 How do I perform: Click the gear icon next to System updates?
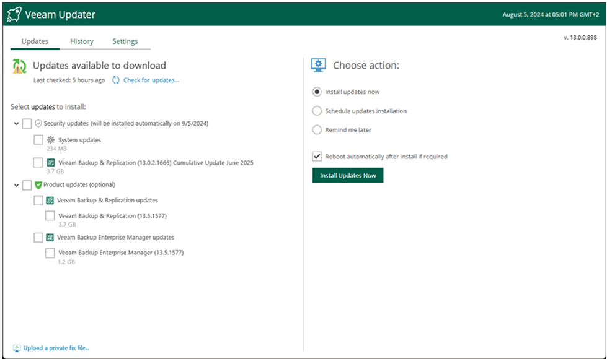tap(51, 139)
